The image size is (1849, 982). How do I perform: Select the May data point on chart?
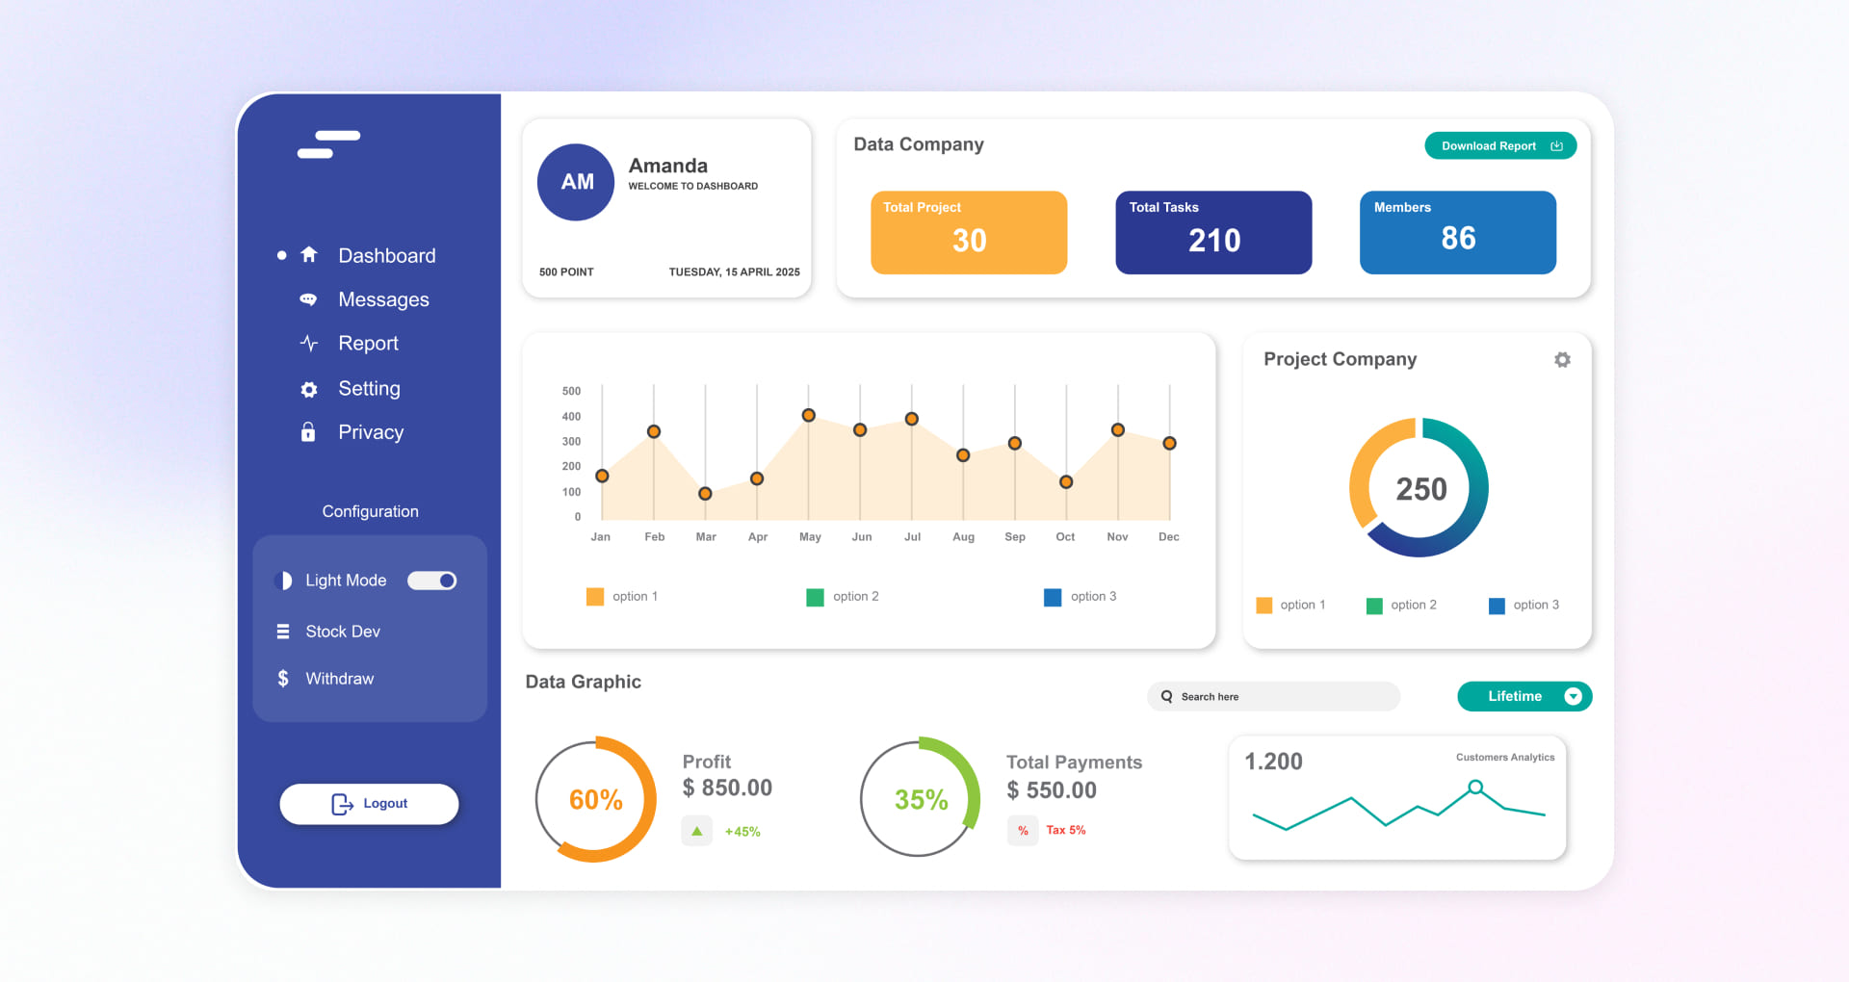[x=809, y=415]
